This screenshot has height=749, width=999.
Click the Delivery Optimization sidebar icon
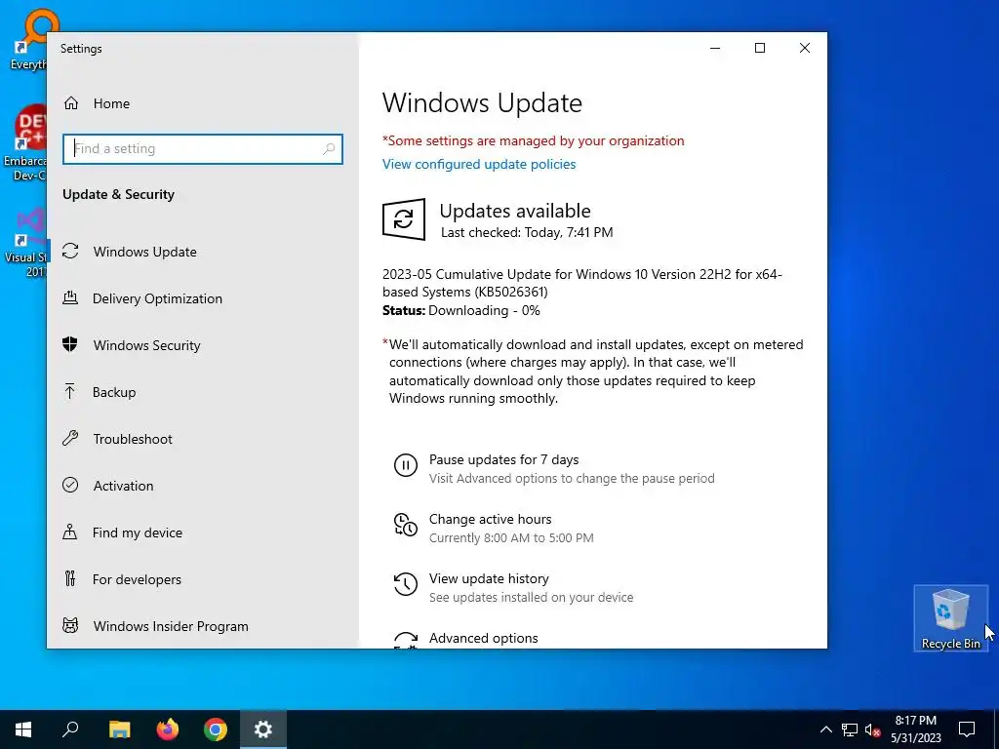pyautogui.click(x=70, y=297)
